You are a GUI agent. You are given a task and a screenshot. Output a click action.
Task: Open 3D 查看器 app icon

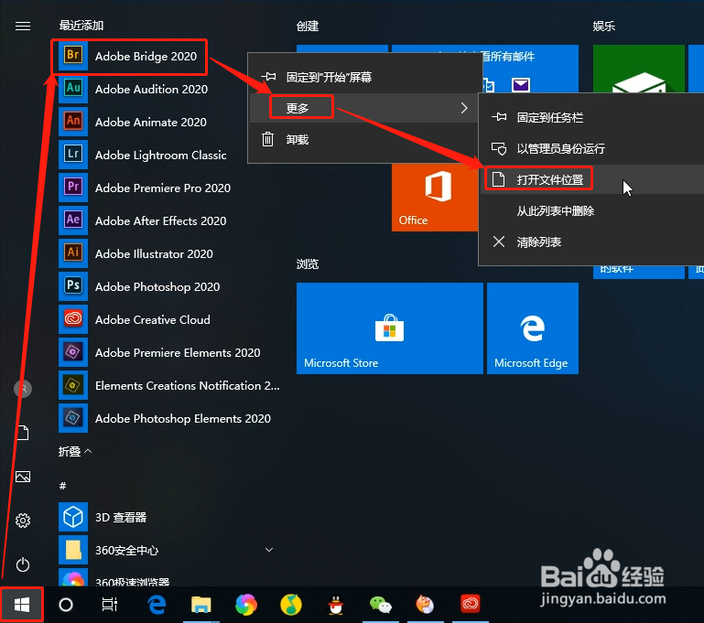click(x=73, y=517)
